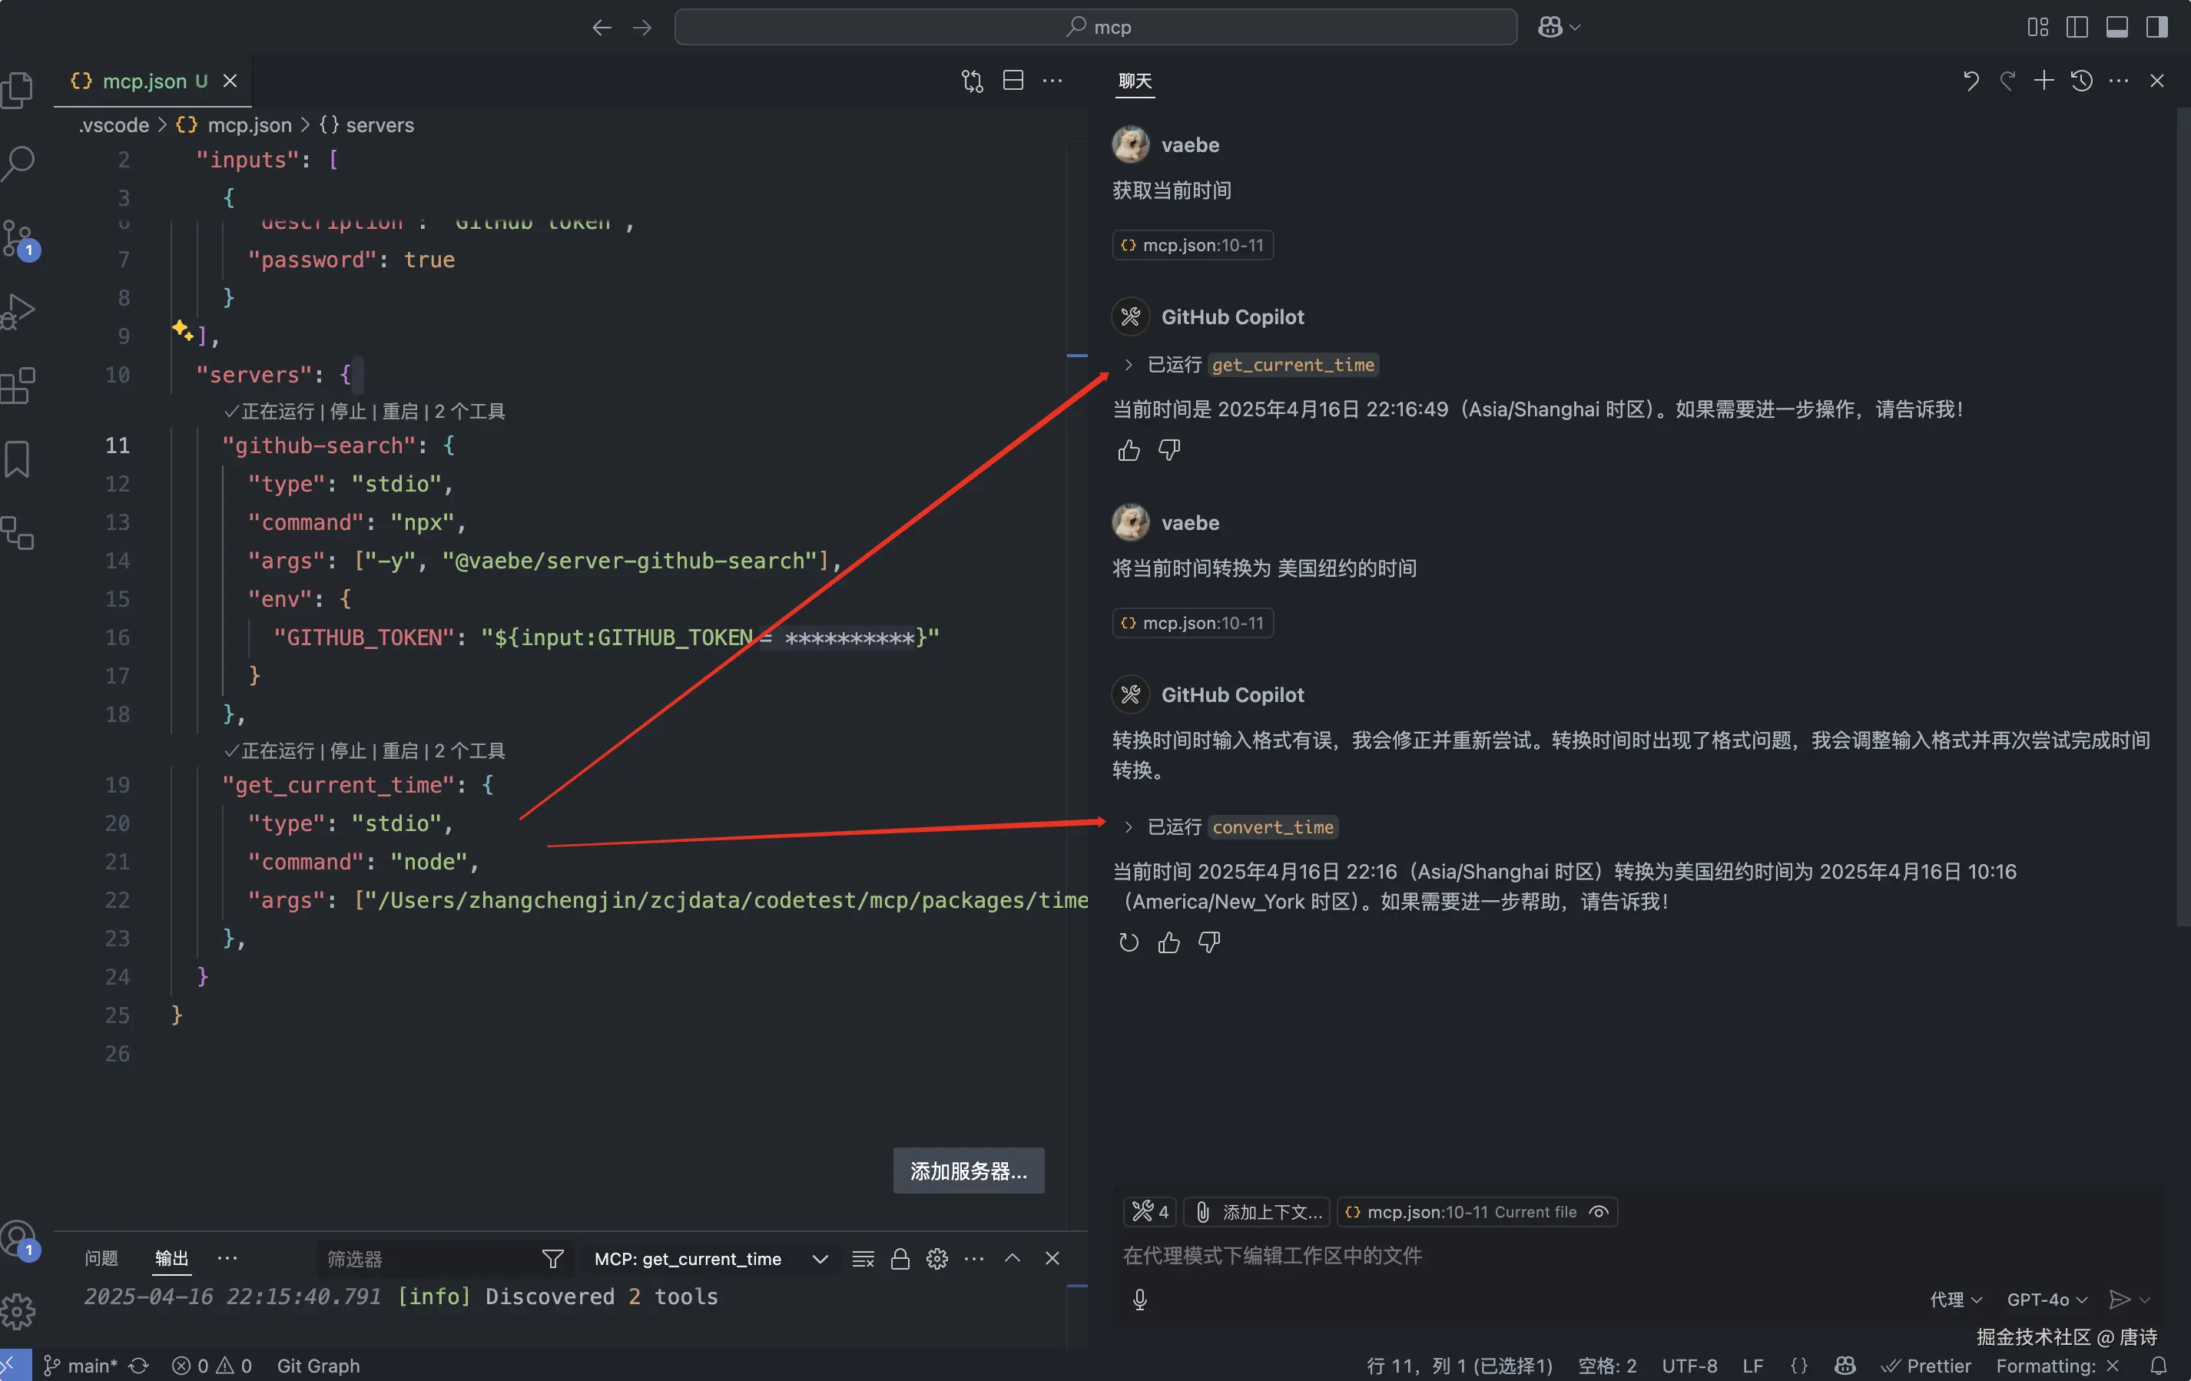Toggle eye icon on mcp.json current file
Screen dimensions: 2191x1381
1598,1212
